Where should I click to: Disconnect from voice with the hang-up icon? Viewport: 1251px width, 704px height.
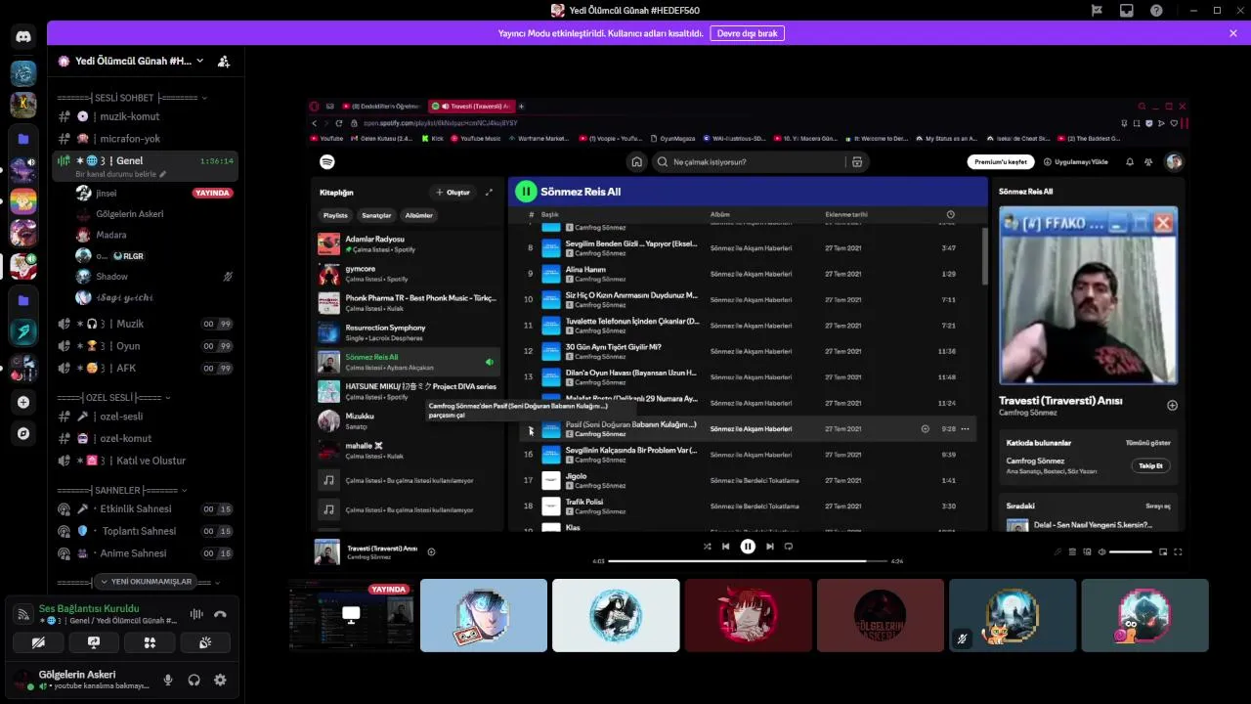point(220,614)
